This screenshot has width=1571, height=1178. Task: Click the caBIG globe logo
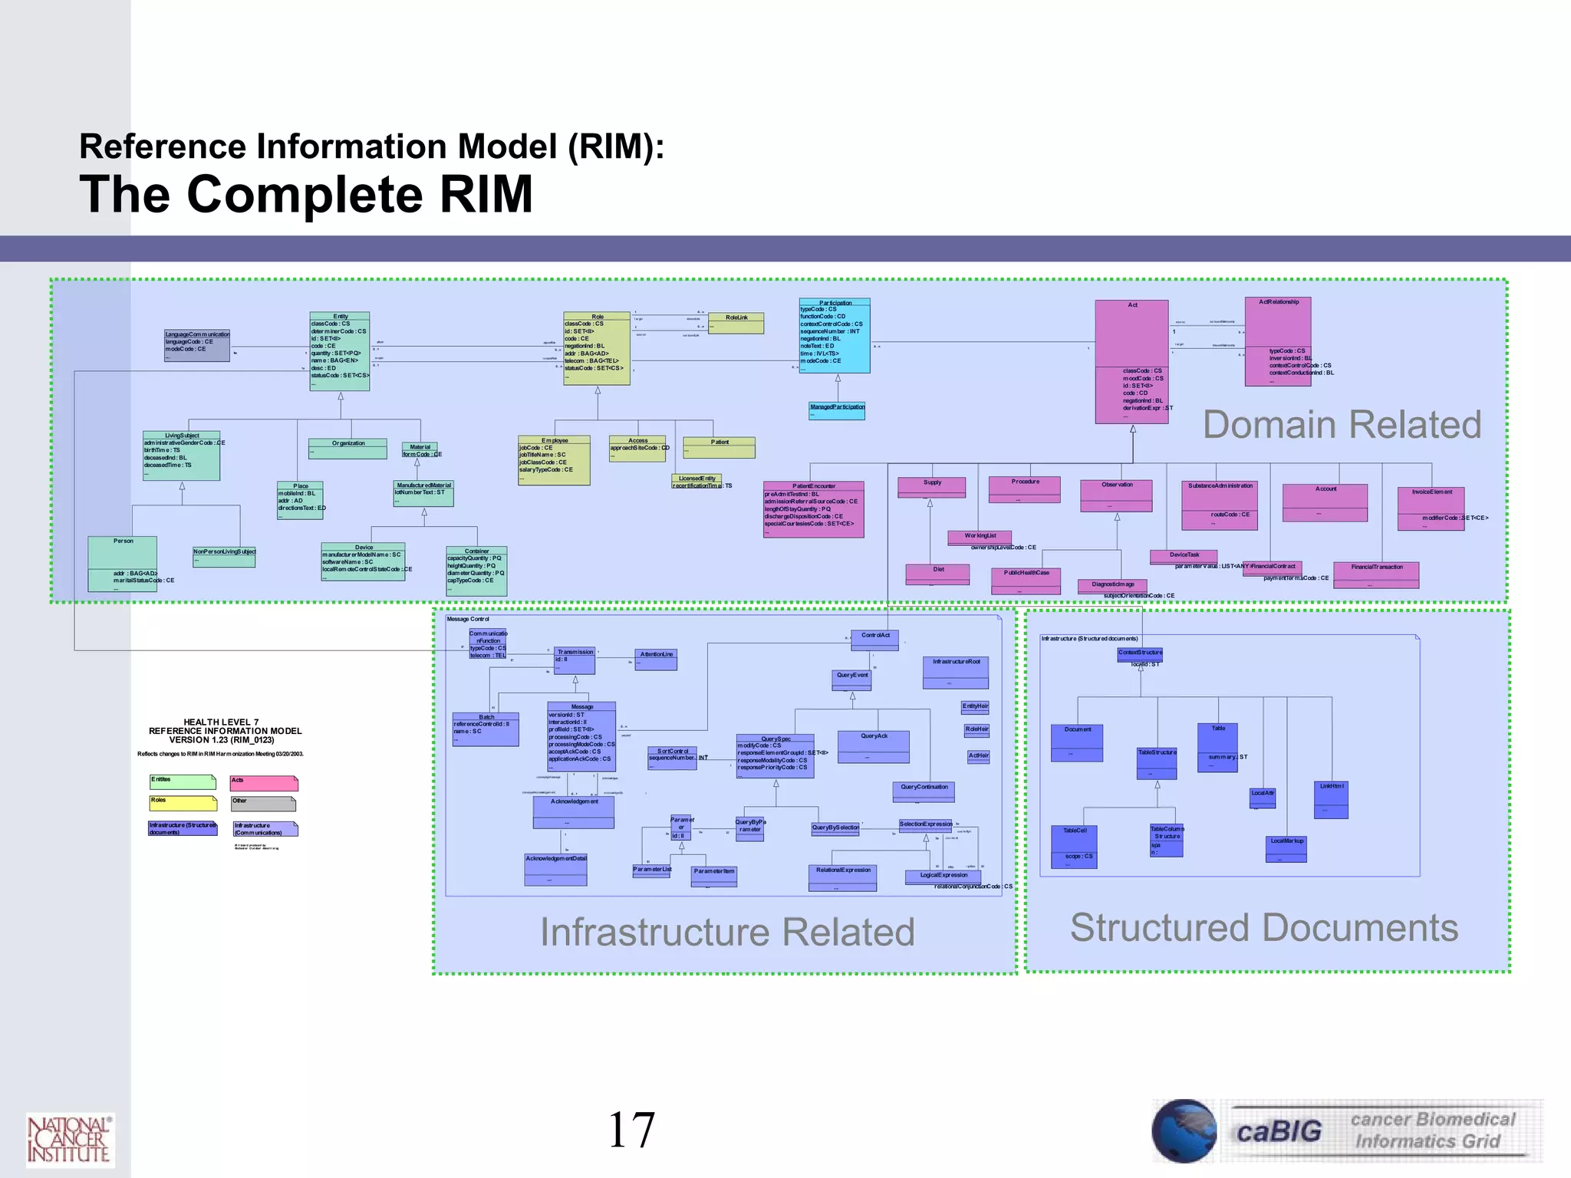(x=1184, y=1130)
